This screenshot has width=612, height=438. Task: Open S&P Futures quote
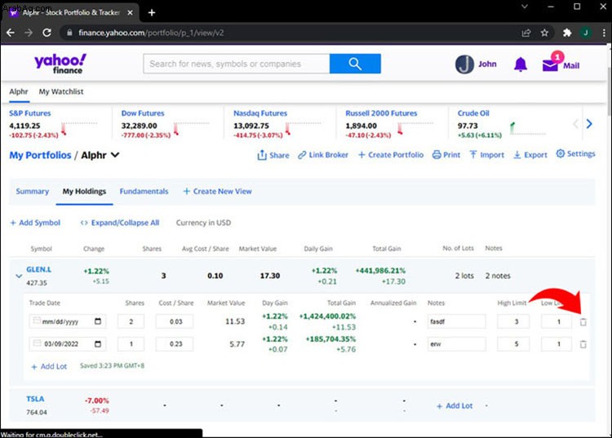point(30,113)
